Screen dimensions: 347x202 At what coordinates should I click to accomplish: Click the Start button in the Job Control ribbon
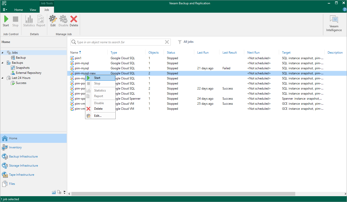pos(6,21)
